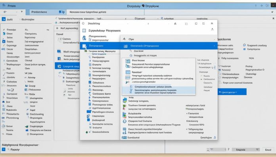The height and width of the screenshot is (157, 276).
Task: Toggle the COortenotsctece checkbox
Action: (220, 74)
